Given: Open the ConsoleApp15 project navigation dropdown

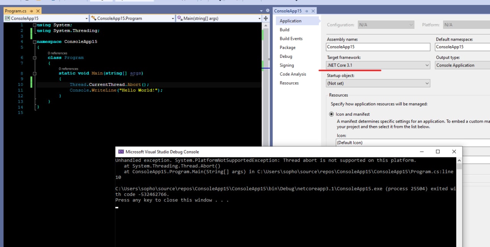Looking at the screenshot, I should (x=46, y=18).
